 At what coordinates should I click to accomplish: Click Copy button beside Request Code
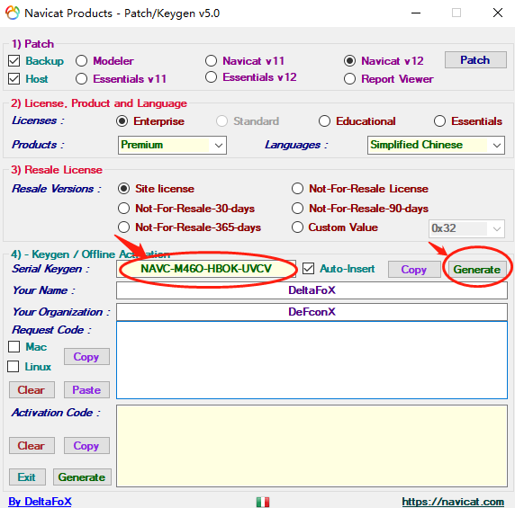point(86,357)
